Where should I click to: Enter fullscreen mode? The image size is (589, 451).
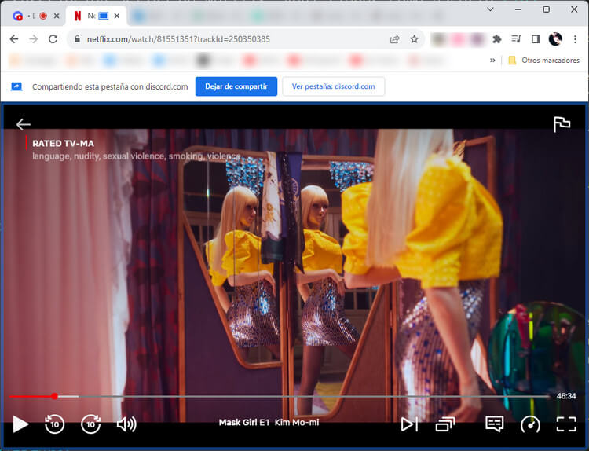tap(566, 424)
